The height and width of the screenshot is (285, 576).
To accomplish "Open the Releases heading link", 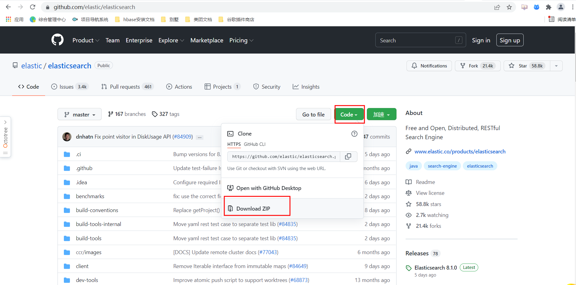I will tap(417, 253).
